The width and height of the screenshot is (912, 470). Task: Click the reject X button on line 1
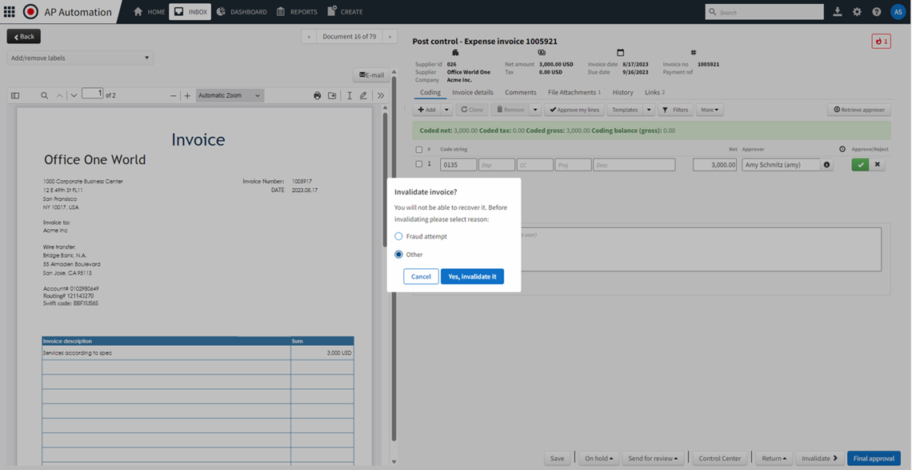coord(877,165)
